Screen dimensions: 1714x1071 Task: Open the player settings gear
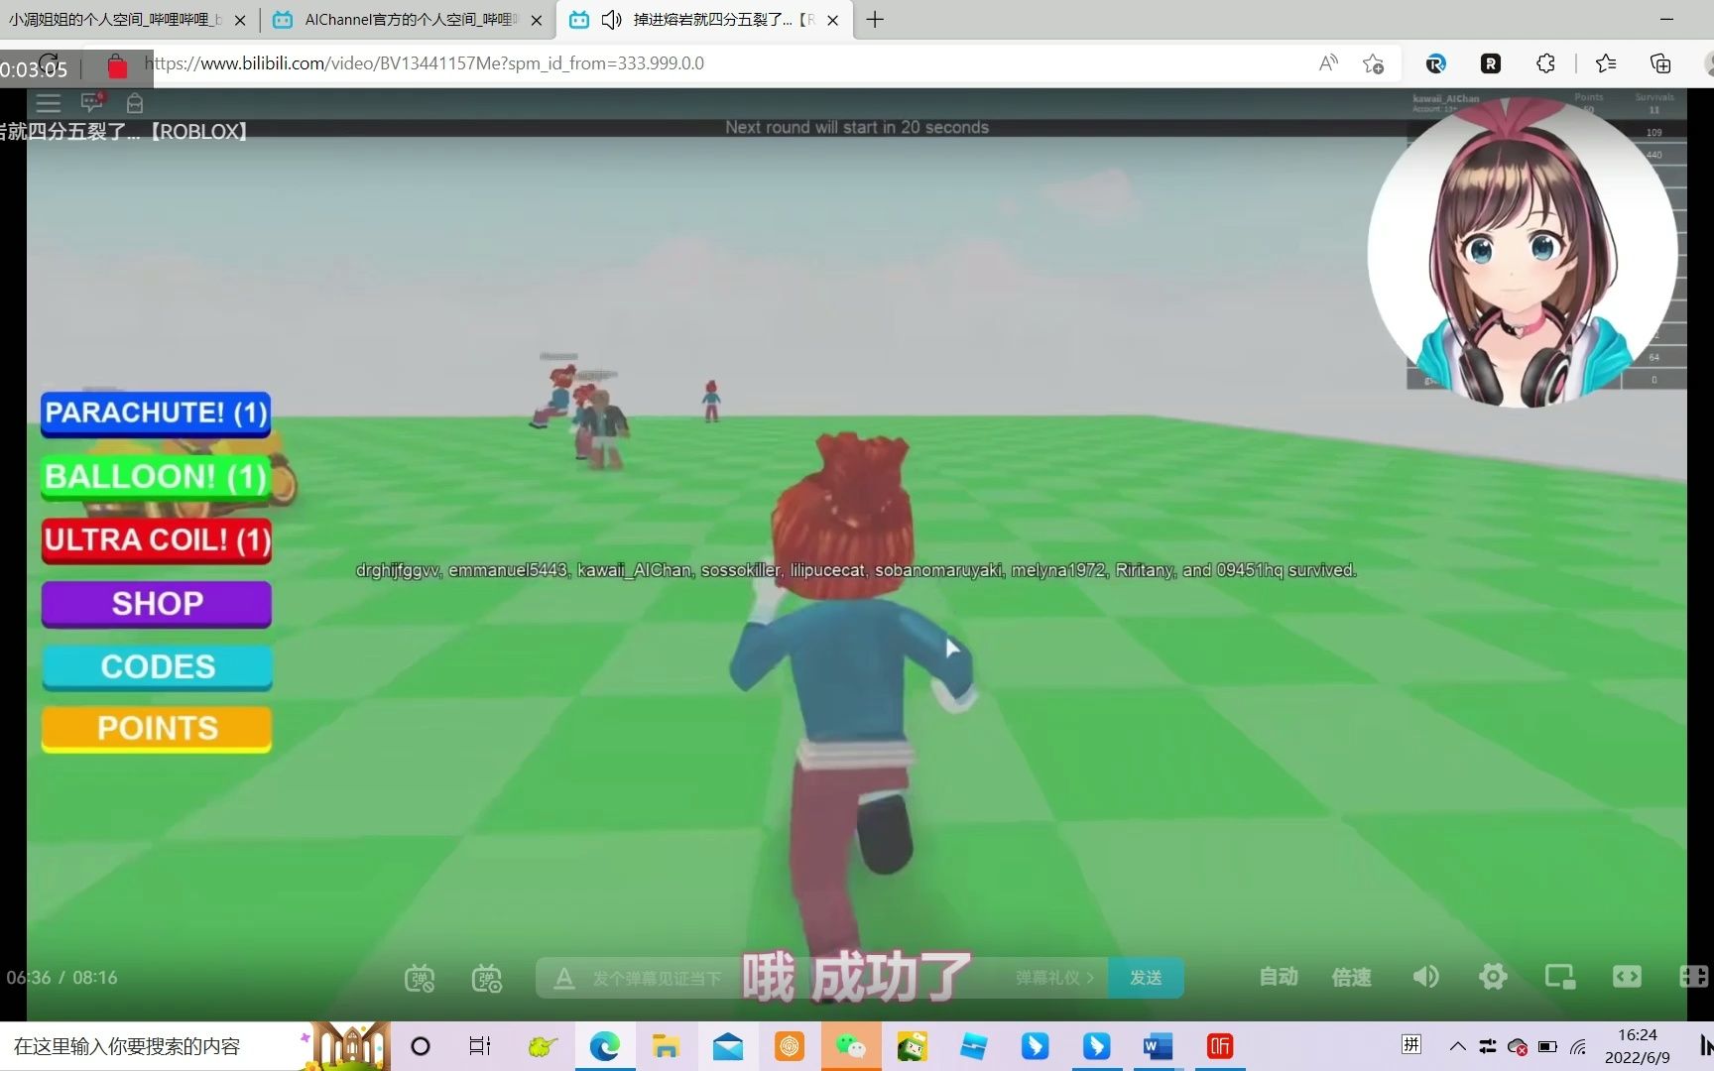click(x=1493, y=977)
